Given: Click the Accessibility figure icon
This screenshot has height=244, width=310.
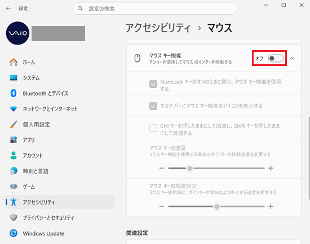Looking at the screenshot, I should click(x=14, y=202).
